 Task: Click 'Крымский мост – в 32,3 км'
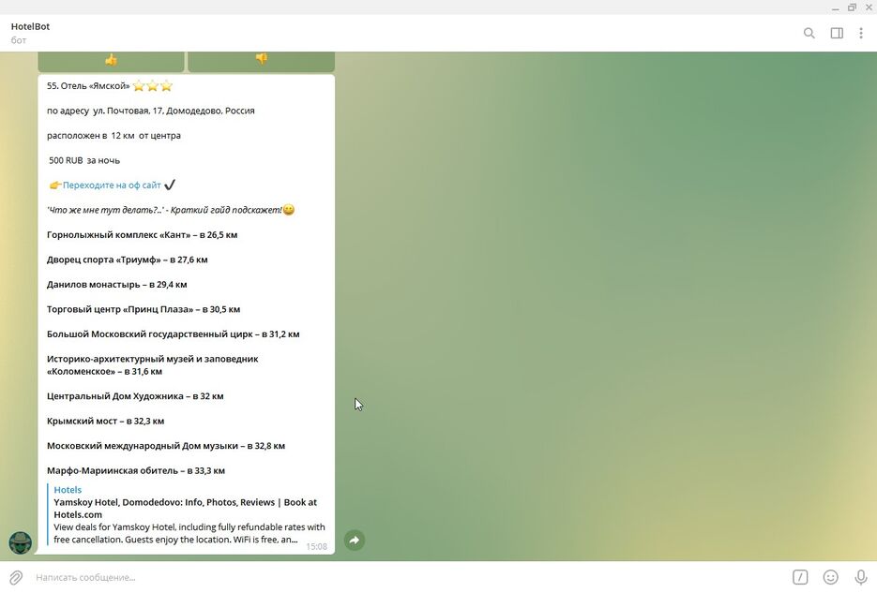pyautogui.click(x=106, y=421)
